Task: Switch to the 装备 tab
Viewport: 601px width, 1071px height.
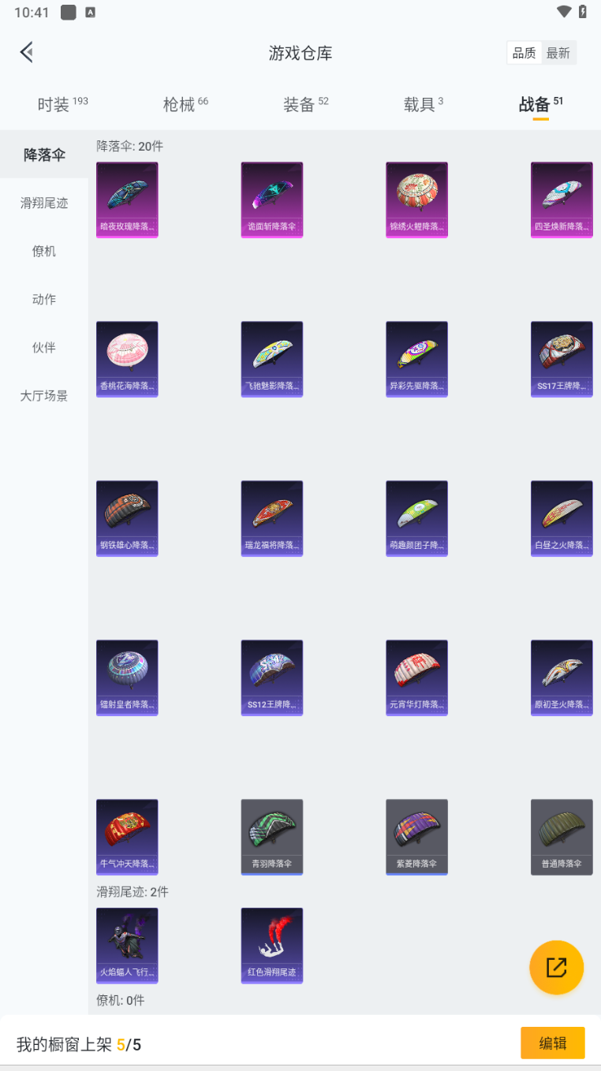Action: [306, 104]
